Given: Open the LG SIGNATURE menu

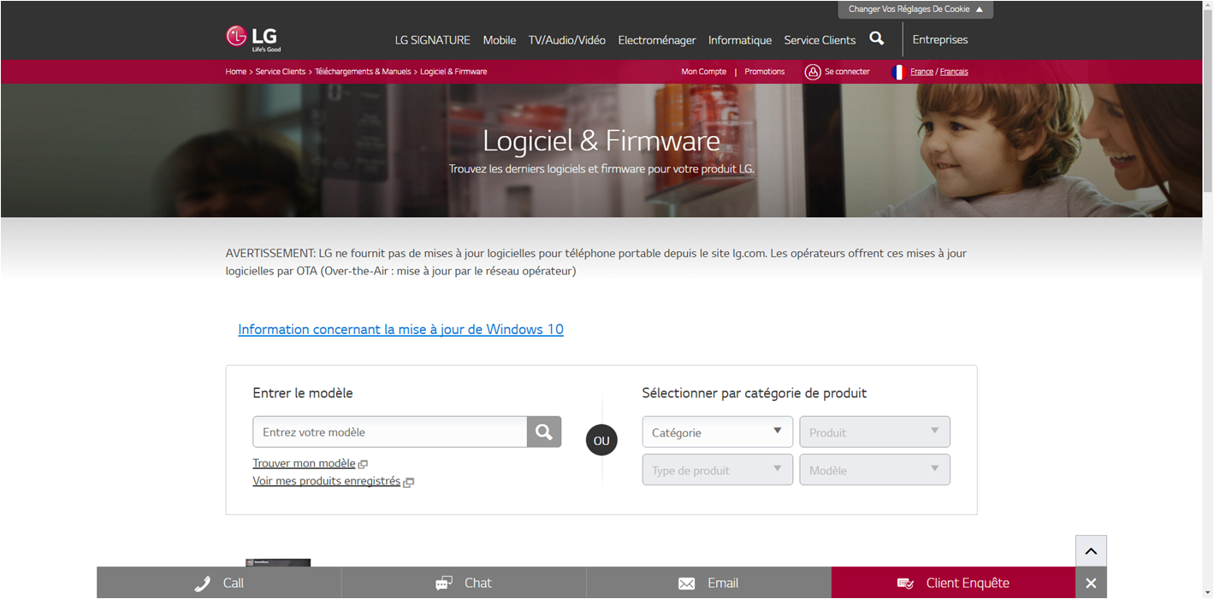Looking at the screenshot, I should [432, 40].
